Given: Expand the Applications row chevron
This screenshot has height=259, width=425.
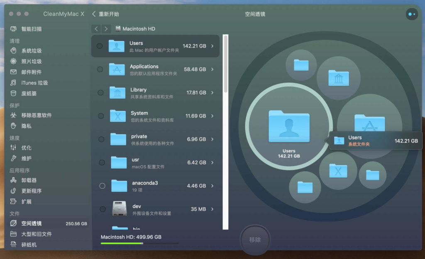Looking at the screenshot, I should pyautogui.click(x=212, y=70).
